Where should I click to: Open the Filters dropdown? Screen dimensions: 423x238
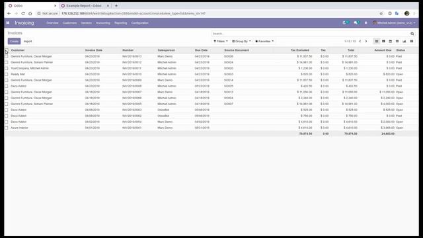click(221, 41)
